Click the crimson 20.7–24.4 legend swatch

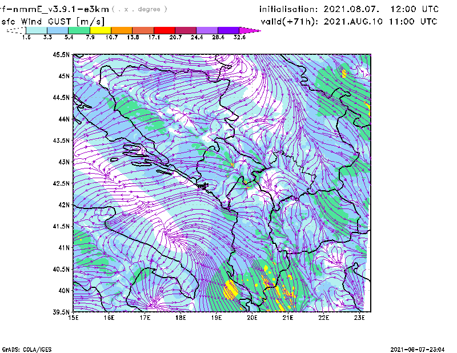click(x=186, y=30)
